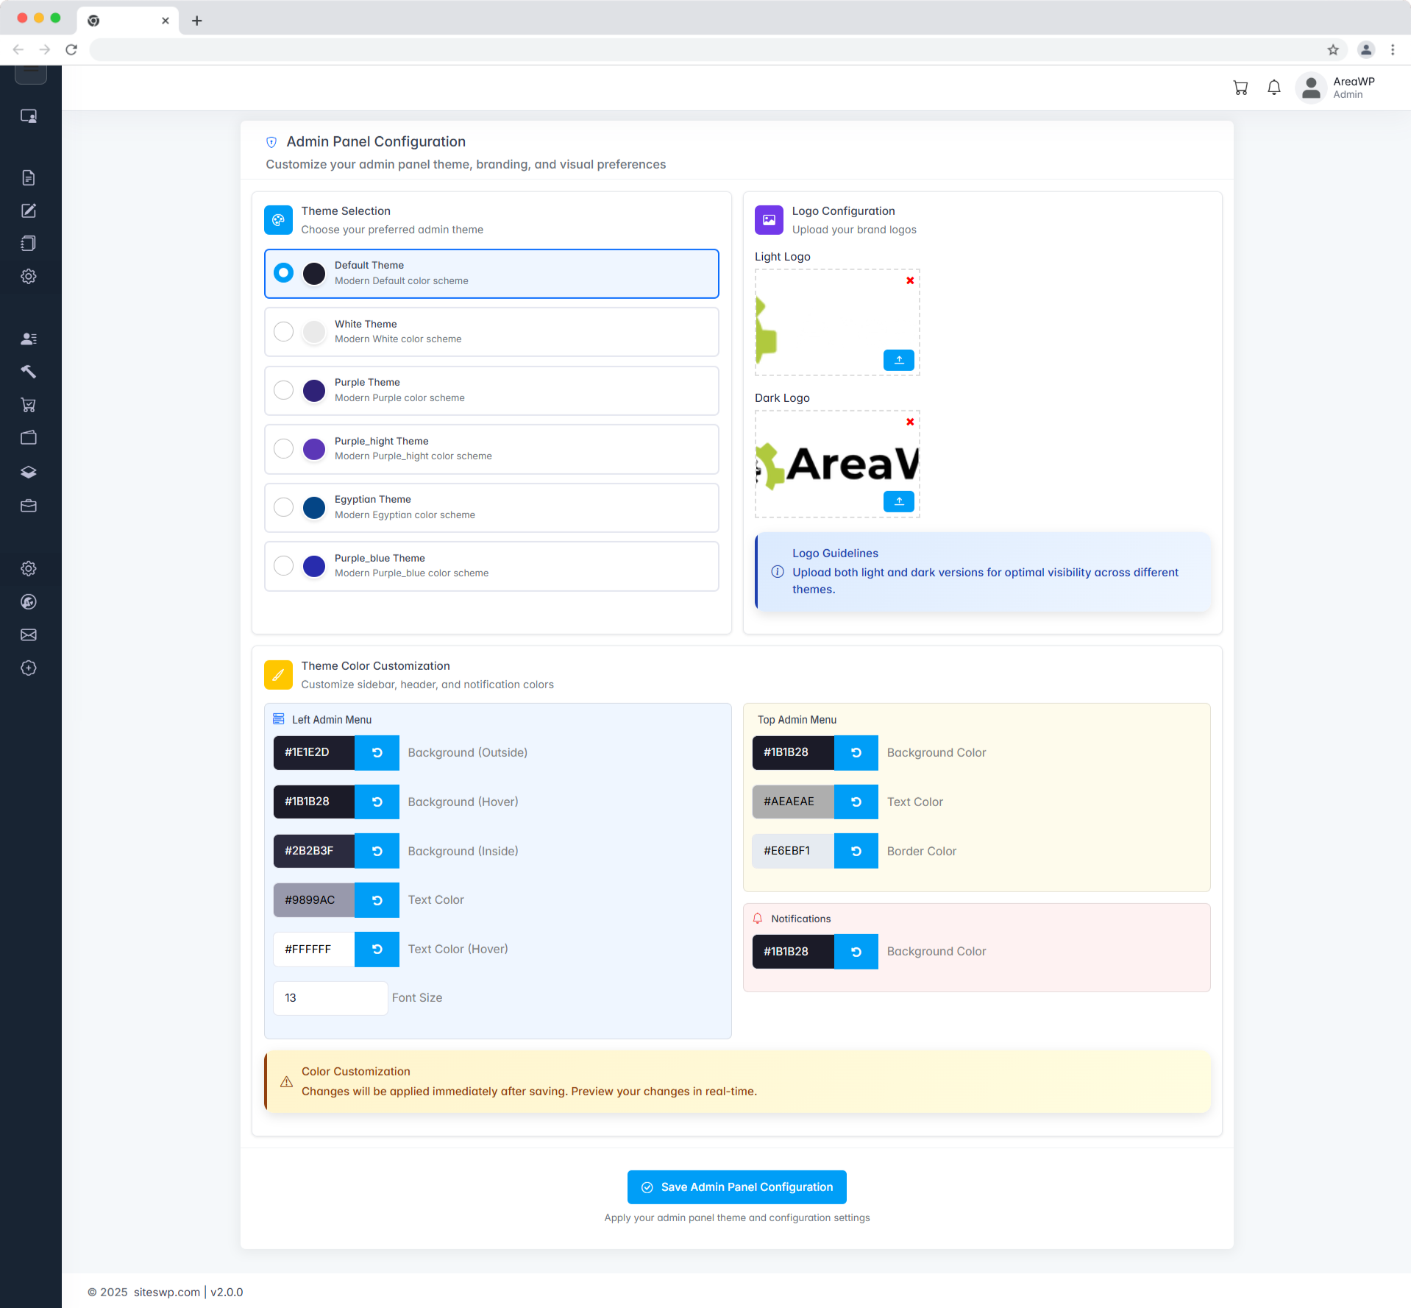Click the Font Size input field
Screen dimensions: 1411x1308
click(x=330, y=998)
